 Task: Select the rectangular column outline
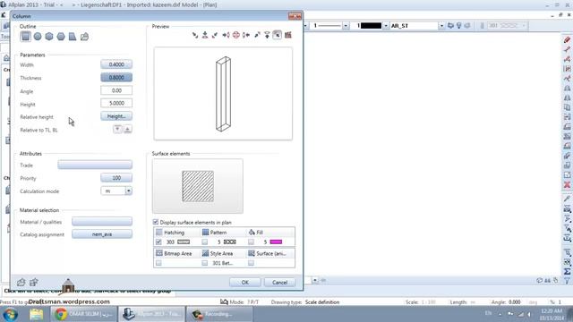(x=26, y=36)
